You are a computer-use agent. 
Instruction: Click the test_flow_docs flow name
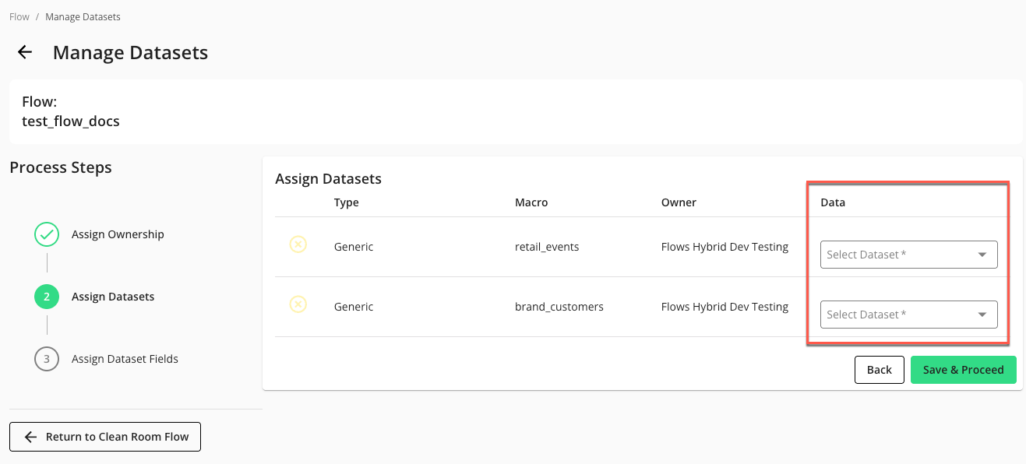click(x=71, y=121)
